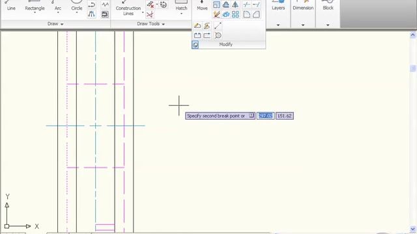Click the vertical scrollbar down arrow
This screenshot has width=417, height=234.
(412, 229)
